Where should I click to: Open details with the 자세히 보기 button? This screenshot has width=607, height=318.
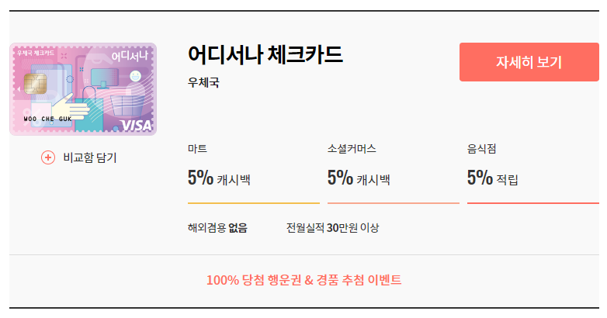(529, 63)
